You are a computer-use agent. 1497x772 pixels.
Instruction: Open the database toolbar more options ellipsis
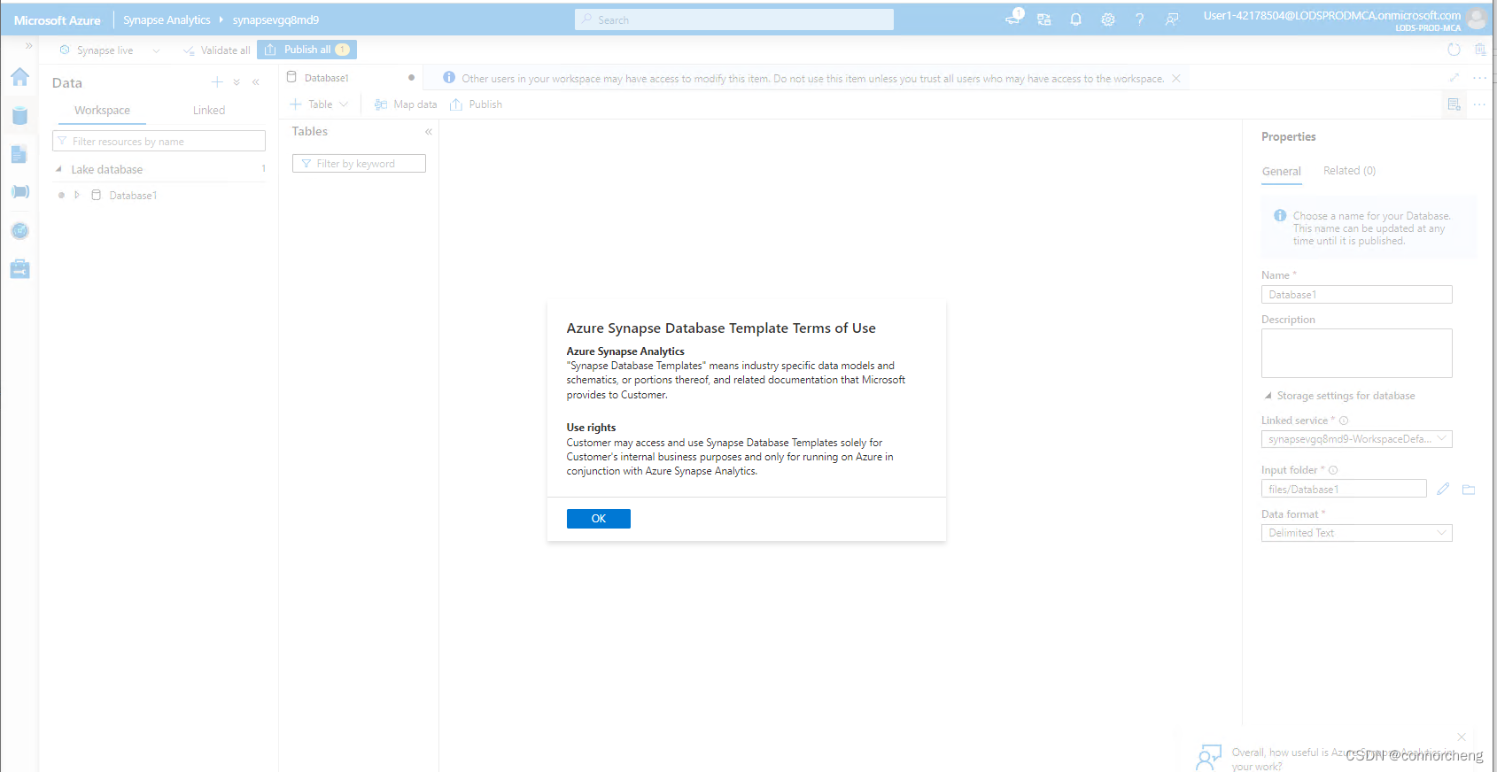(1479, 104)
